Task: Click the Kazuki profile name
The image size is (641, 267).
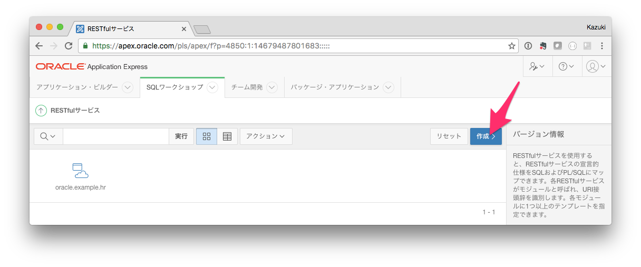Action: (x=596, y=26)
